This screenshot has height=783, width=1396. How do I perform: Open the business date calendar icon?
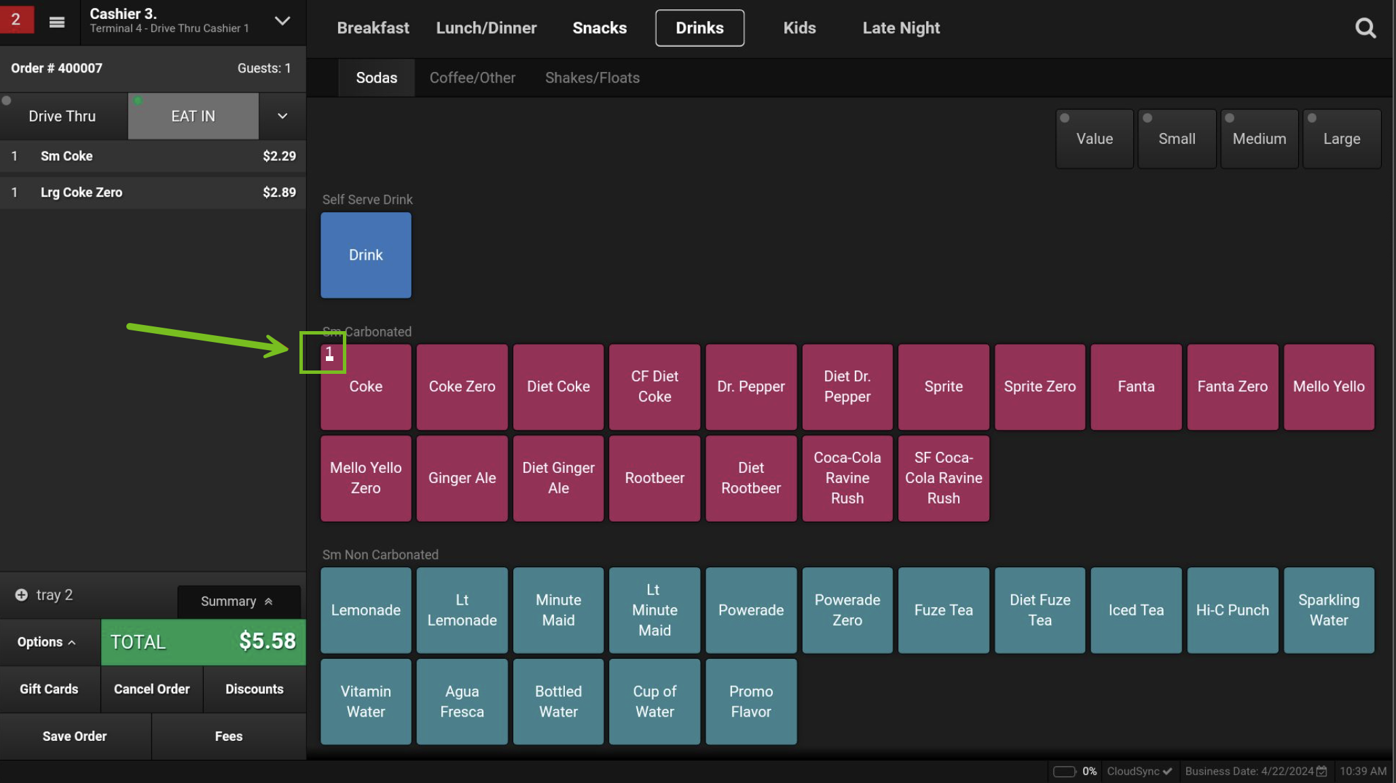(x=1321, y=771)
